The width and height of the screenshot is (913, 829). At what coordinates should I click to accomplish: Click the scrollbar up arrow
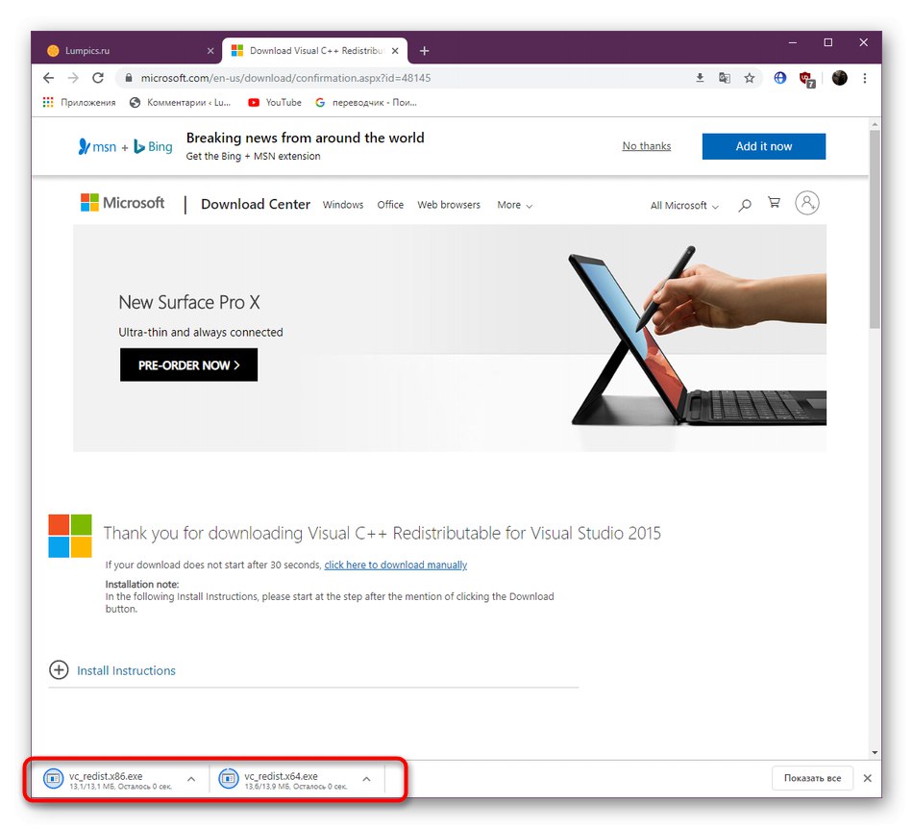pyautogui.click(x=875, y=124)
